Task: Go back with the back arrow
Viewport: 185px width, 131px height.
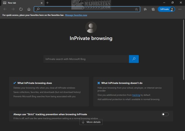Action: point(5,9)
